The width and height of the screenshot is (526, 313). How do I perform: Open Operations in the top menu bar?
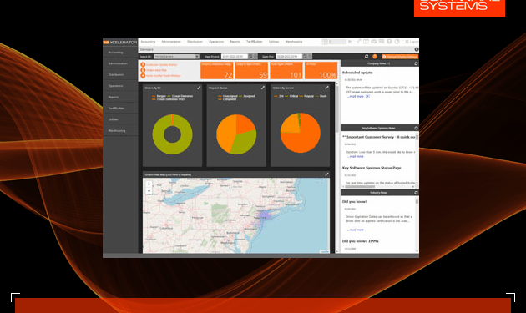pyautogui.click(x=216, y=42)
